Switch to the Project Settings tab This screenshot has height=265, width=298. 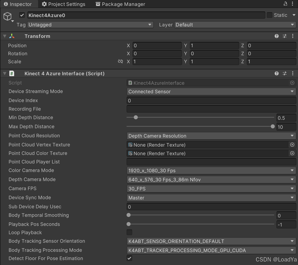click(64, 4)
